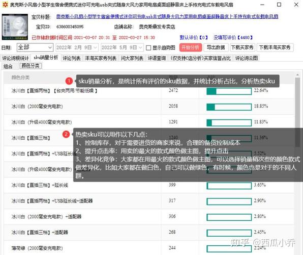Select row 冰川白 (2000毫安充电款)
The width and height of the screenshot is (303, 255).
pyautogui.click(x=149, y=107)
